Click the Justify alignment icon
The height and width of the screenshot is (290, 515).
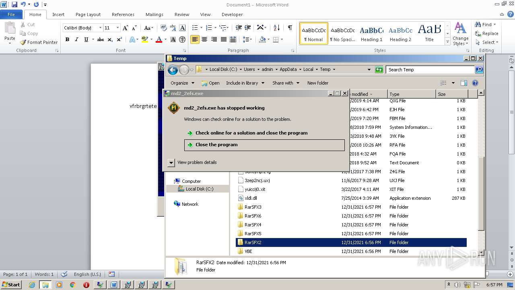point(223,39)
